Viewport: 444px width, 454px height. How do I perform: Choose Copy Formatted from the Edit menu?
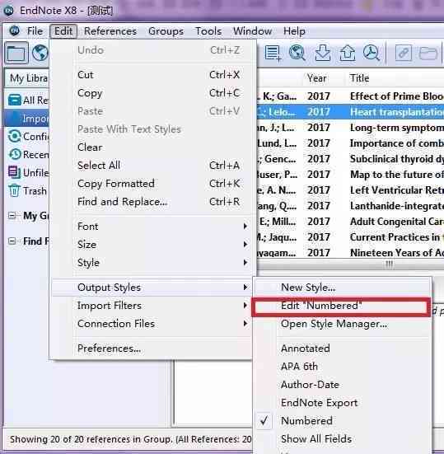153,184
